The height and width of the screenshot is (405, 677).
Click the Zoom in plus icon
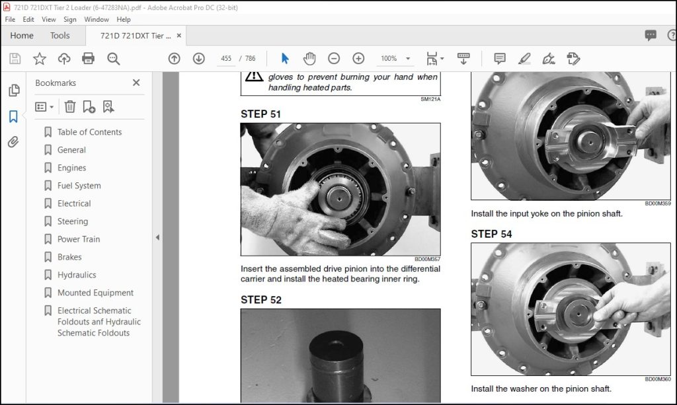[358, 58]
